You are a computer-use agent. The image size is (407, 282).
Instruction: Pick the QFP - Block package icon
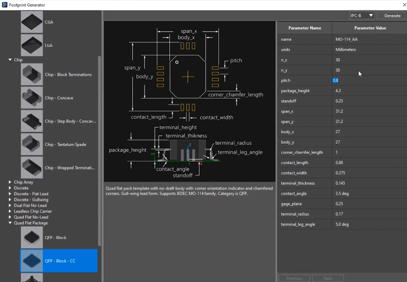32,237
